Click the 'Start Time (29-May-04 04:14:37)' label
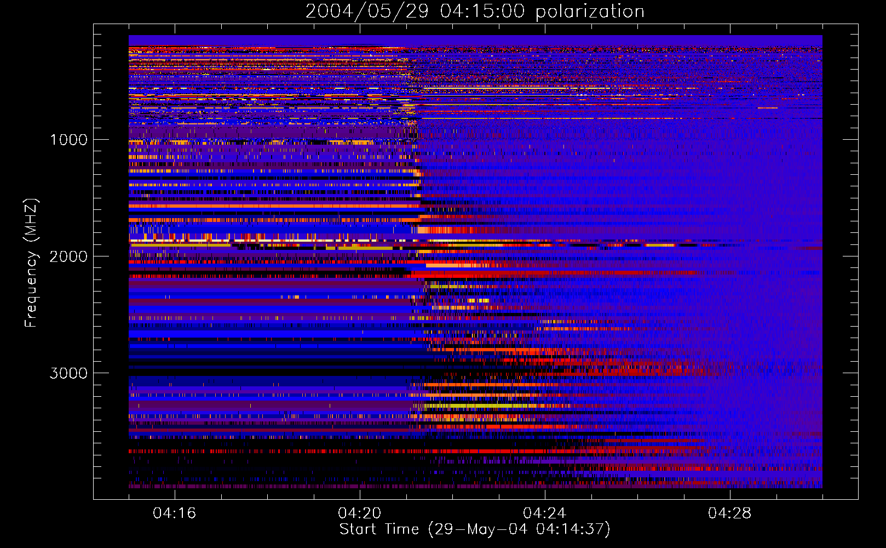Viewport: 886px width, 548px height. coord(474,529)
